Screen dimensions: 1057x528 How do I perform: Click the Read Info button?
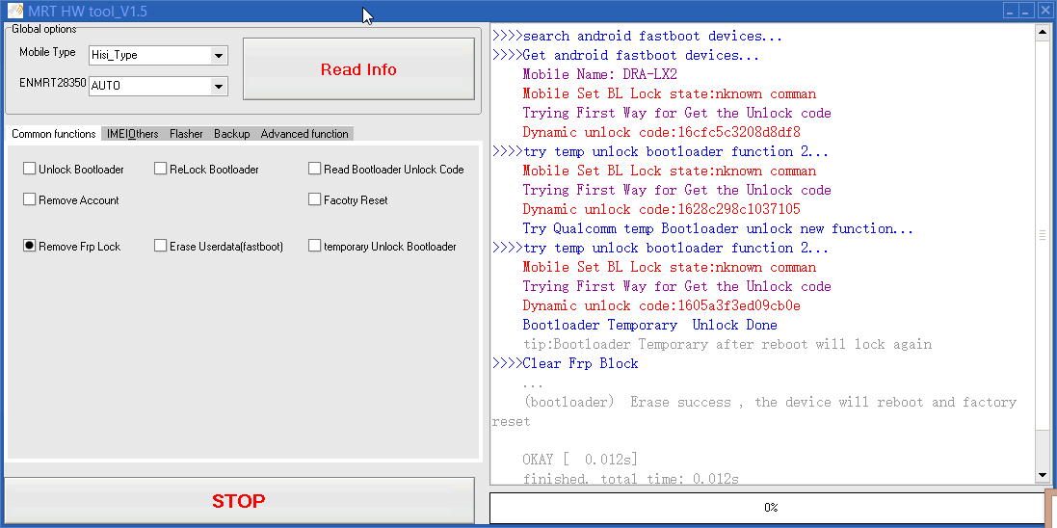(358, 69)
